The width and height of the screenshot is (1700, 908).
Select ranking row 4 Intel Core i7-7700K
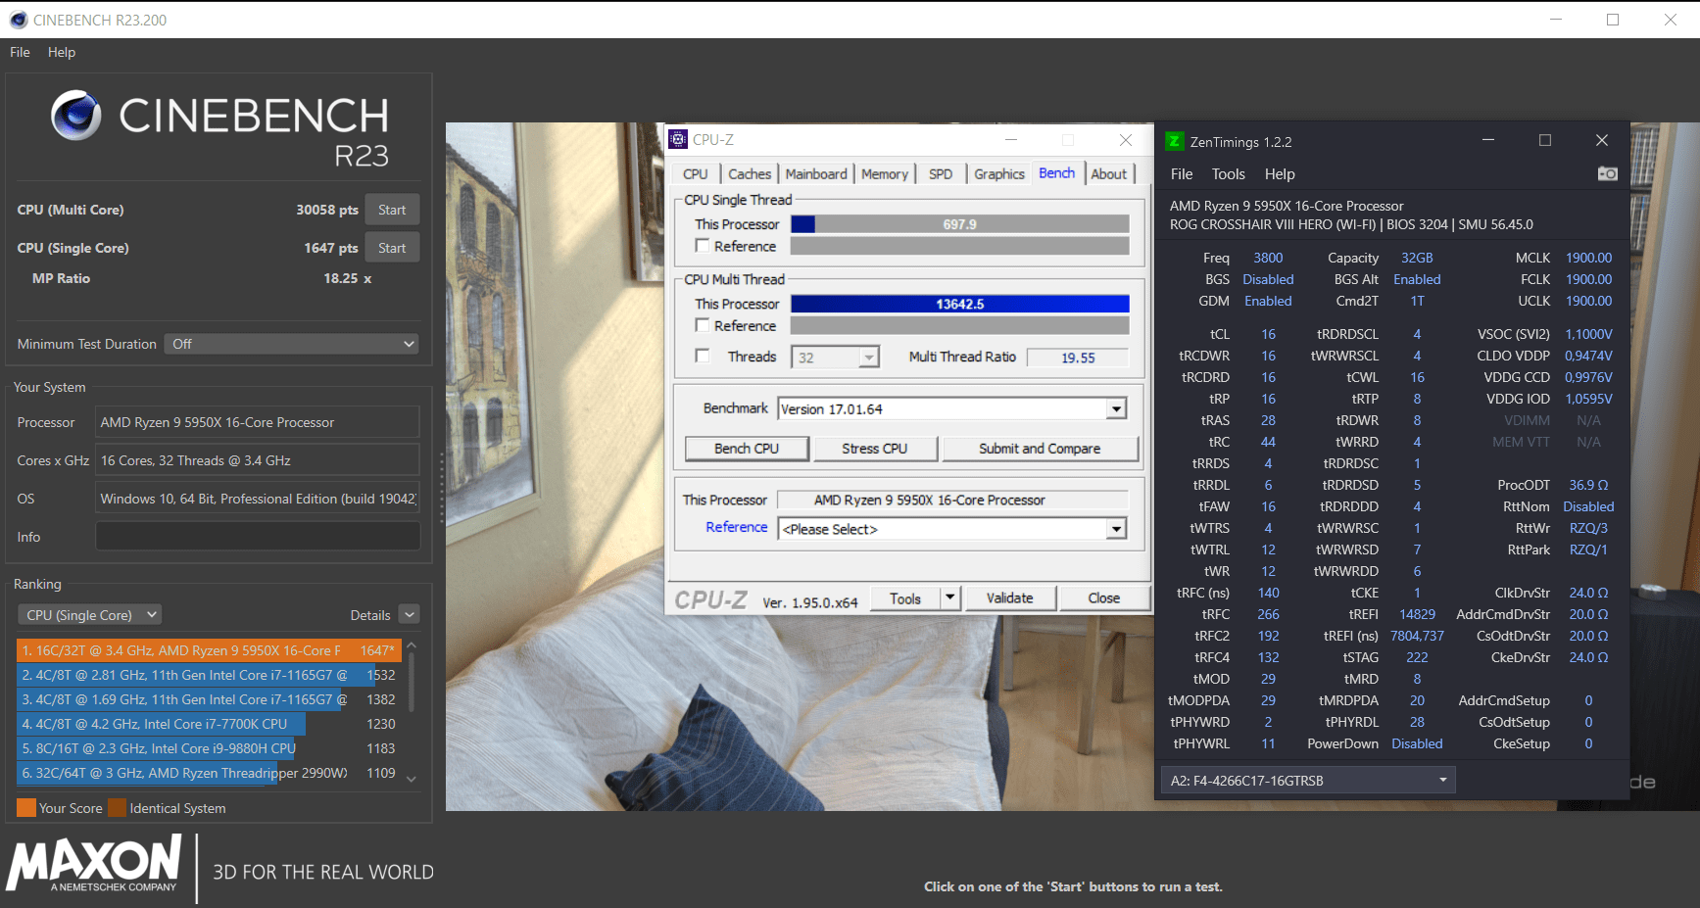[x=209, y=724]
